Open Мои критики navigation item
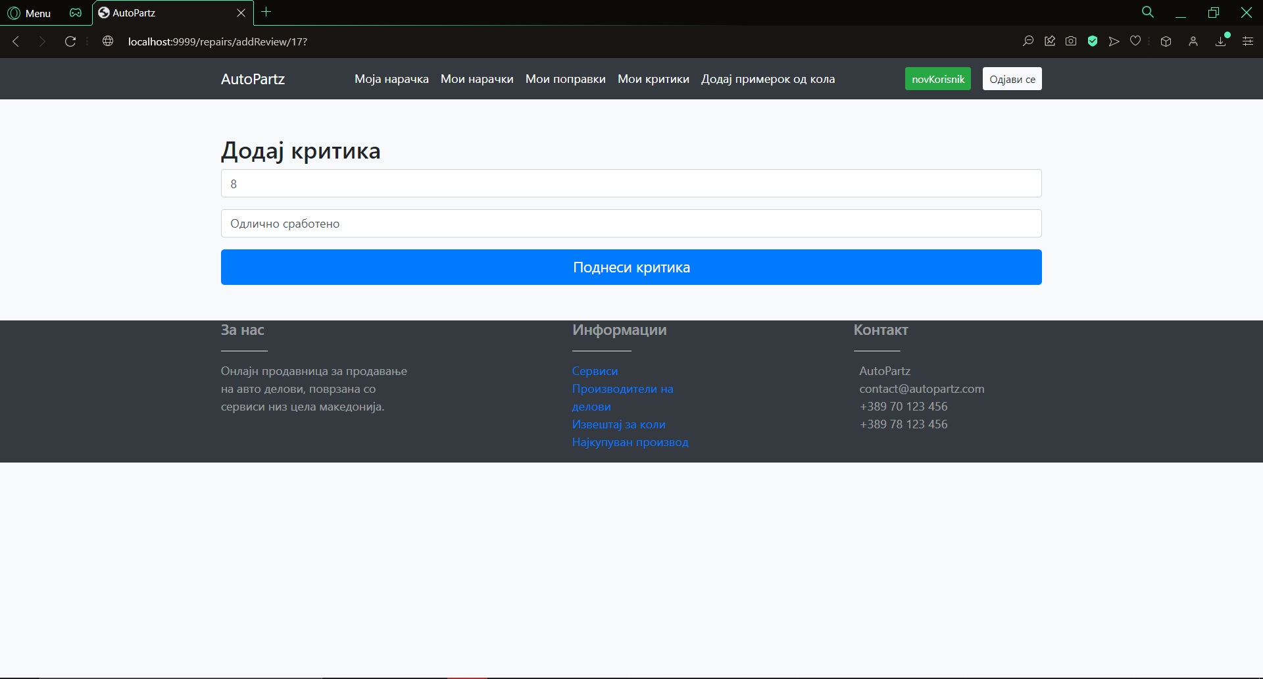 pyautogui.click(x=653, y=79)
